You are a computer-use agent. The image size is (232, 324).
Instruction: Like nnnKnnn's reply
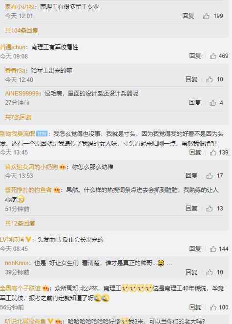[210, 272]
